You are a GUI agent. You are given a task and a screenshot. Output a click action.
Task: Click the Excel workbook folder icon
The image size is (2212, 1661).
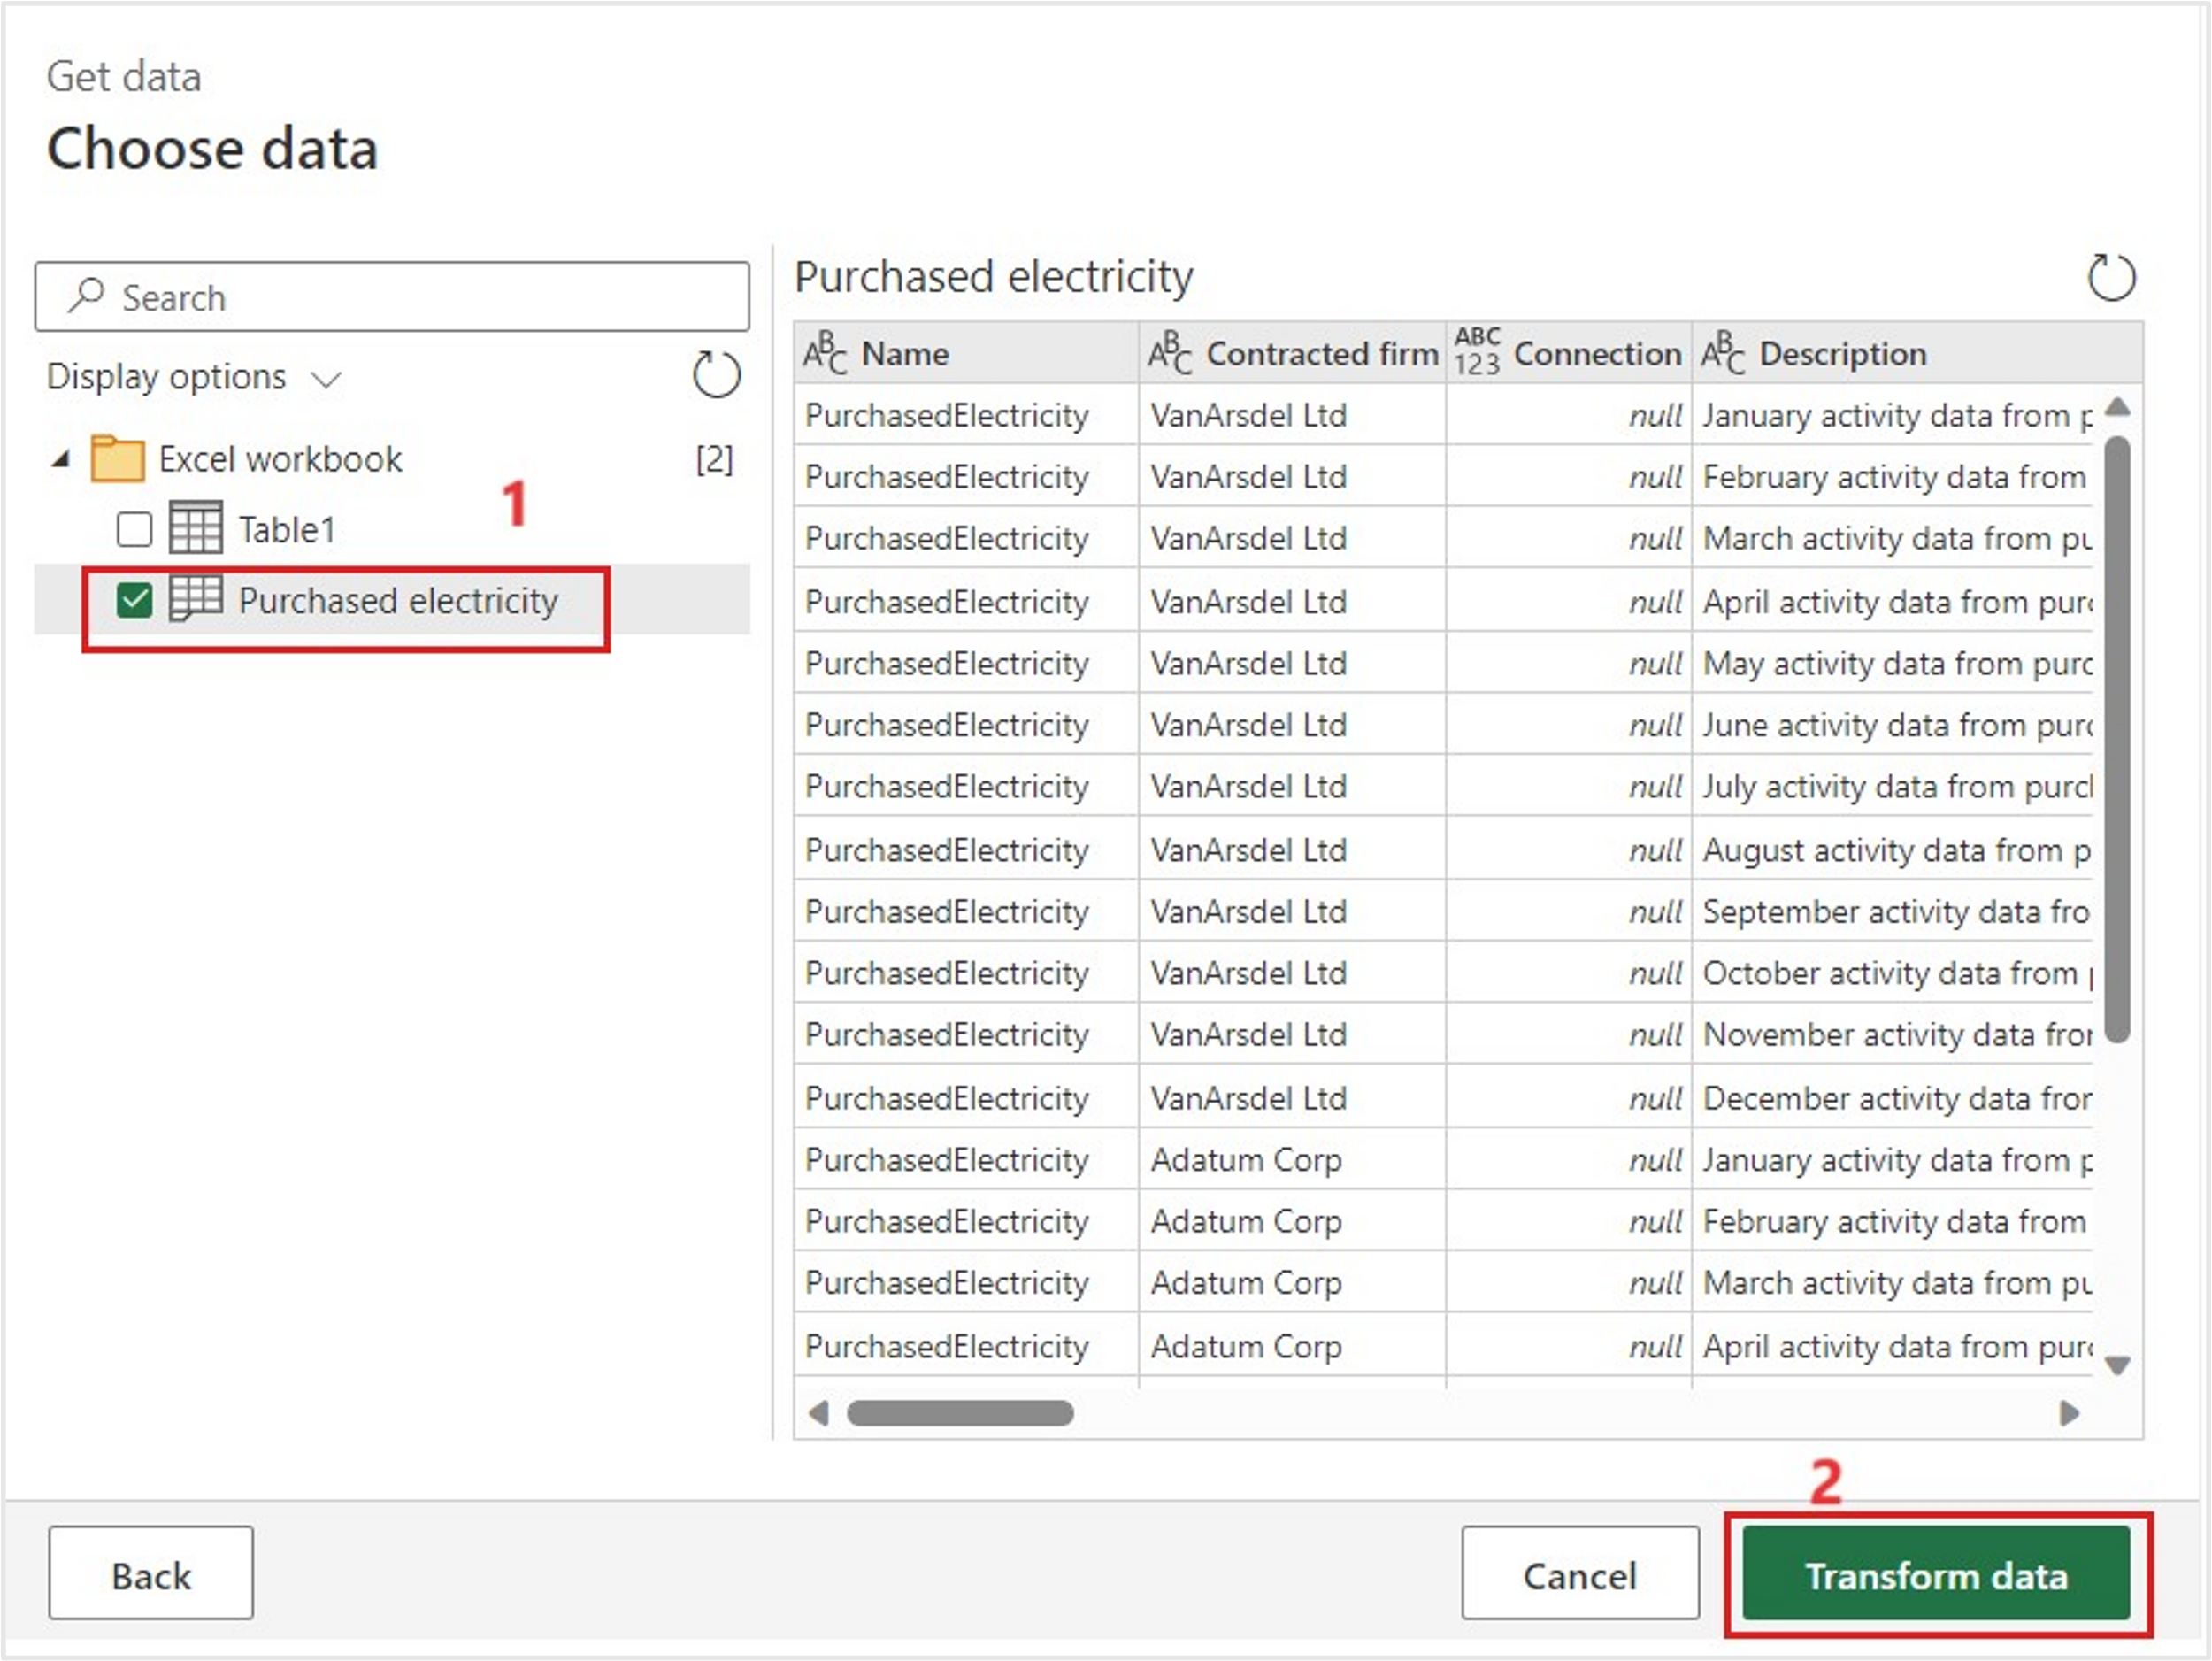tap(117, 459)
